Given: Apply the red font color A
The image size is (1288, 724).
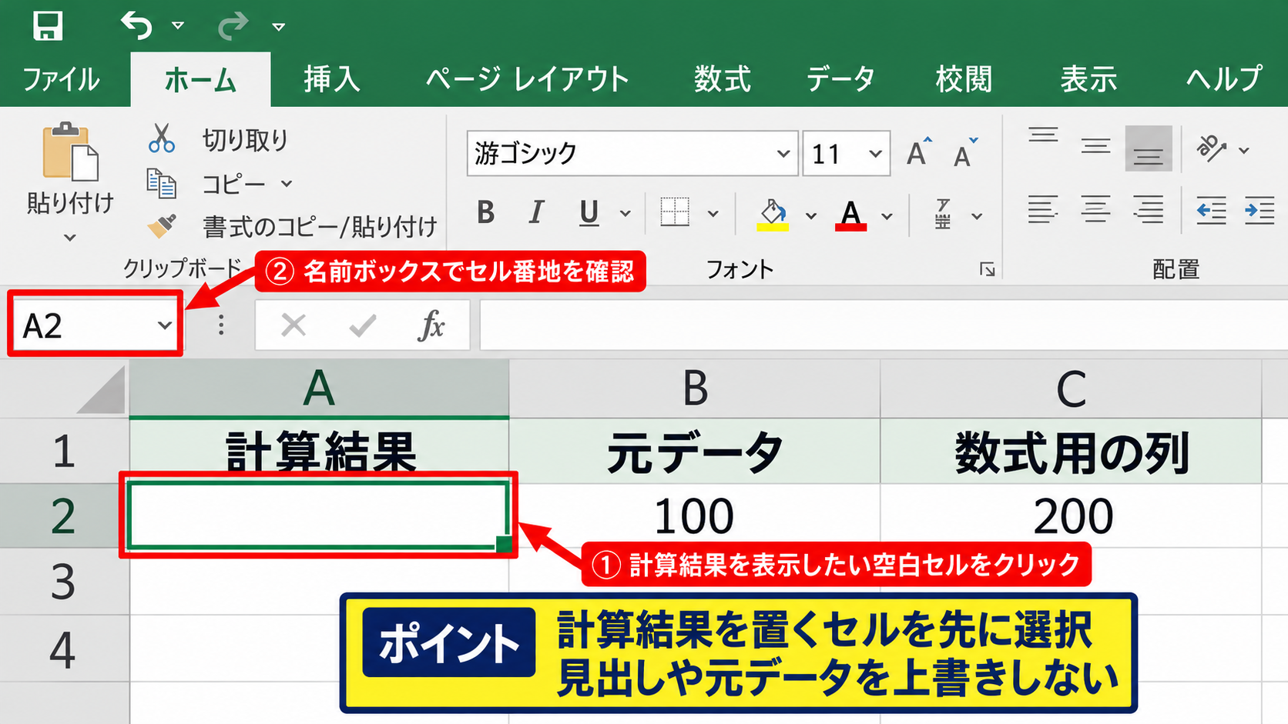Looking at the screenshot, I should [x=850, y=215].
